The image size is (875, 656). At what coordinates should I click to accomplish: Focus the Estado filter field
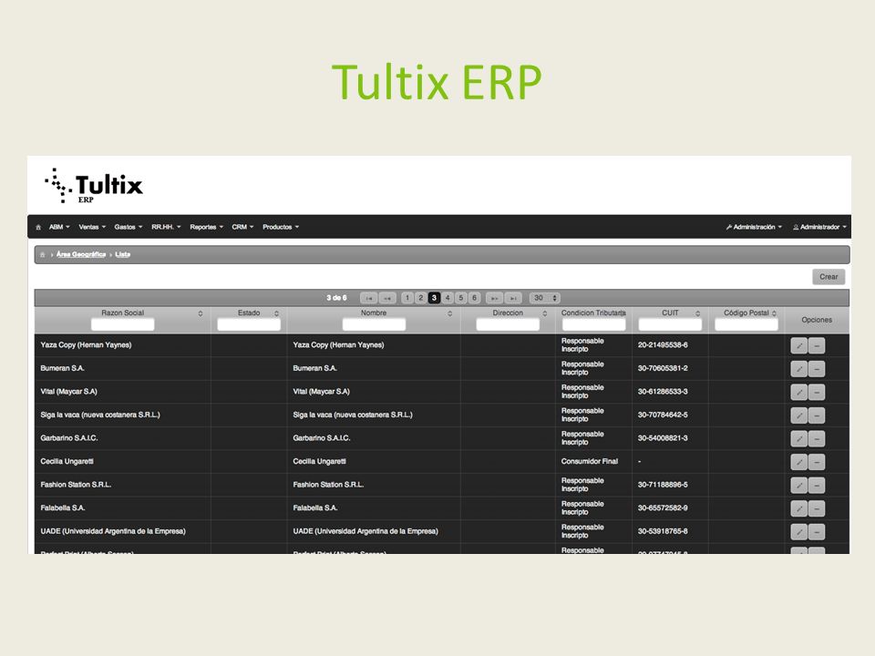[x=249, y=324]
